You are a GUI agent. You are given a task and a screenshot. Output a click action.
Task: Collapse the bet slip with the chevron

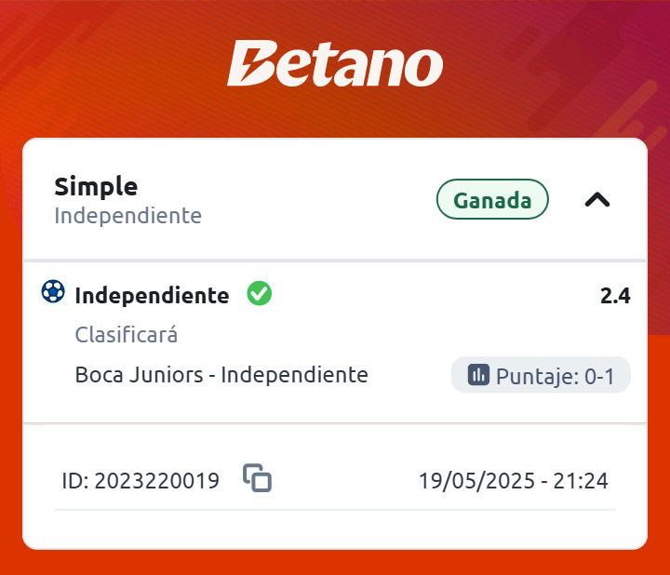pyautogui.click(x=596, y=199)
